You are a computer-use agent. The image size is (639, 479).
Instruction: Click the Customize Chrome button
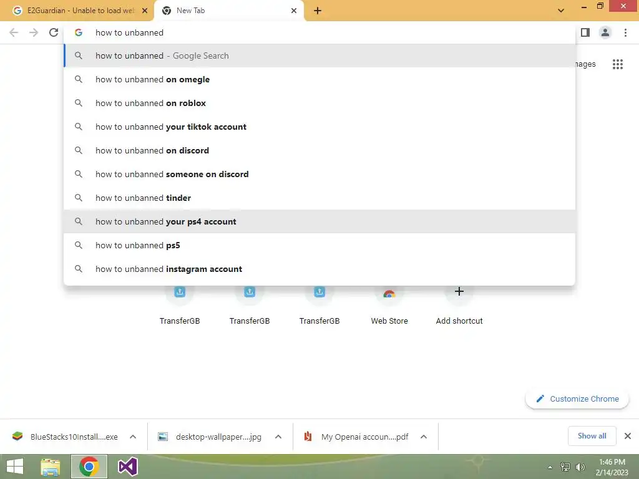click(577, 399)
